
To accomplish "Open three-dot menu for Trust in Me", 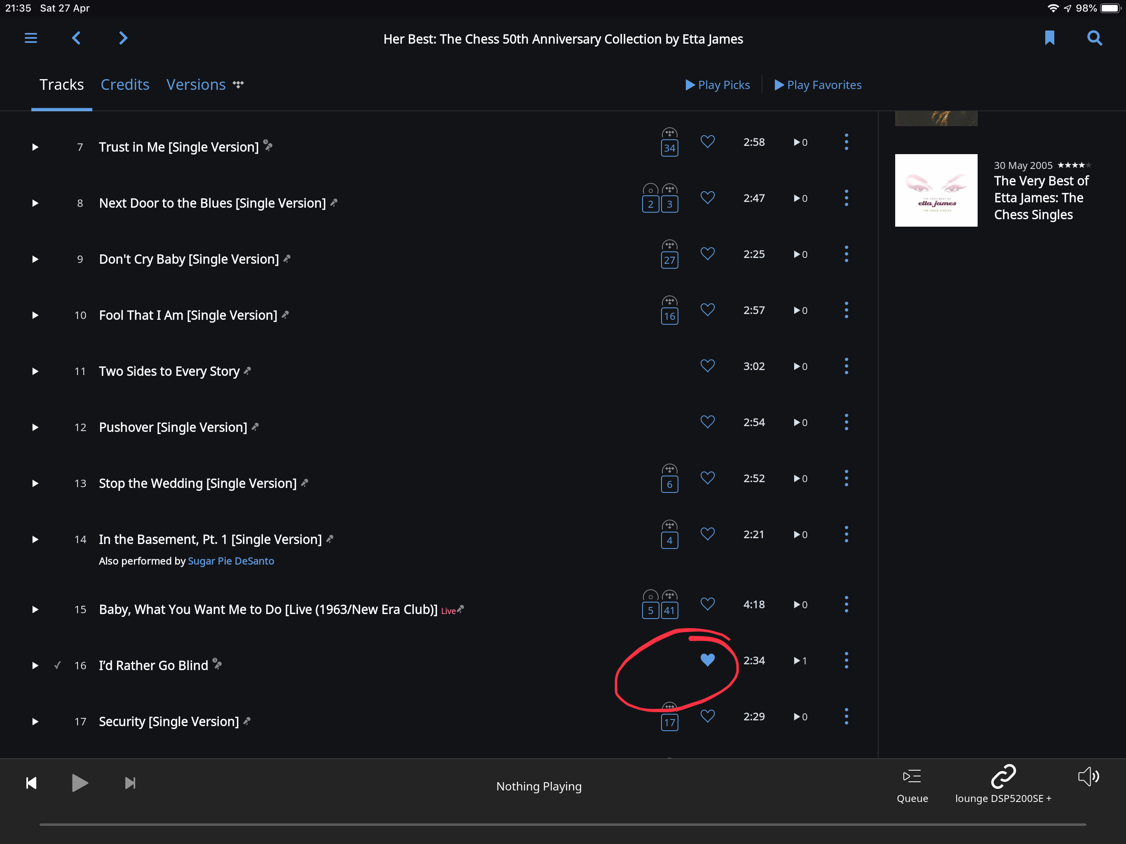I will click(x=847, y=142).
